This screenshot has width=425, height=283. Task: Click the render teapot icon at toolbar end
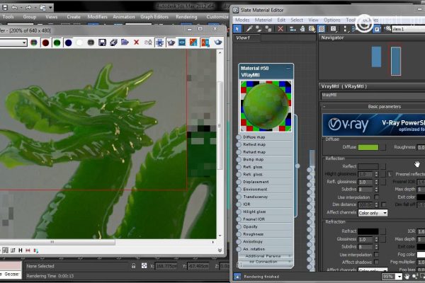217,42
